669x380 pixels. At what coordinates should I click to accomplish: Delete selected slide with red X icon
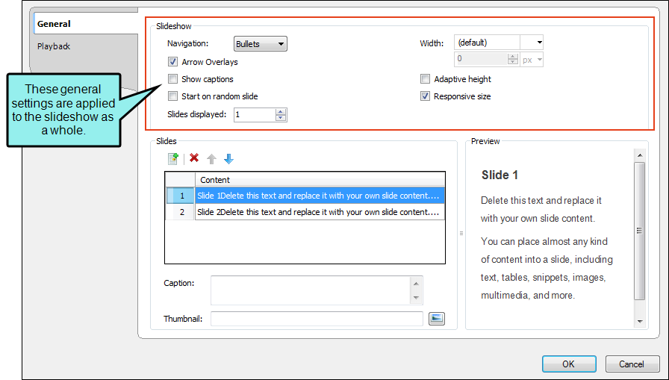coord(194,158)
